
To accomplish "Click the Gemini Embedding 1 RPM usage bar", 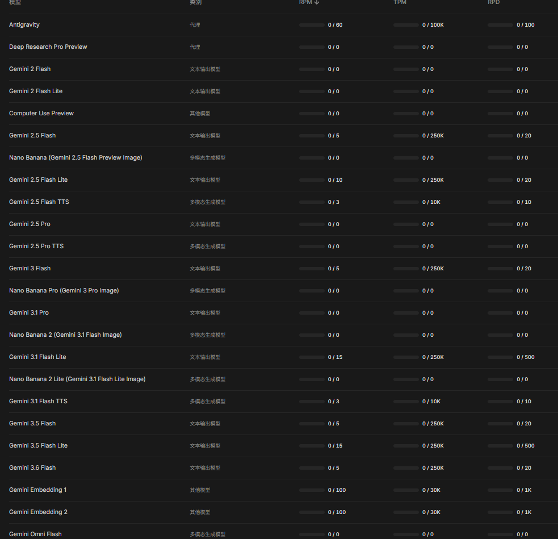I will pos(312,490).
